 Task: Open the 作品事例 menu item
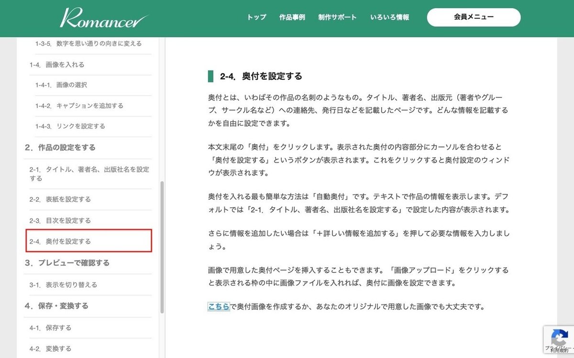pyautogui.click(x=293, y=17)
